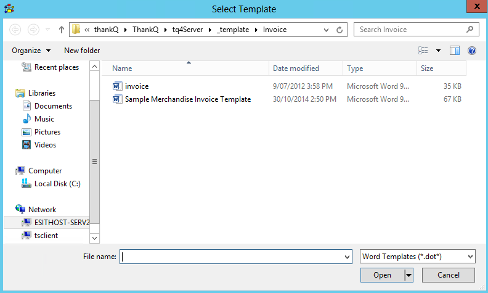Click the search magnifier icon
The width and height of the screenshot is (488, 293).
pyautogui.click(x=470, y=30)
